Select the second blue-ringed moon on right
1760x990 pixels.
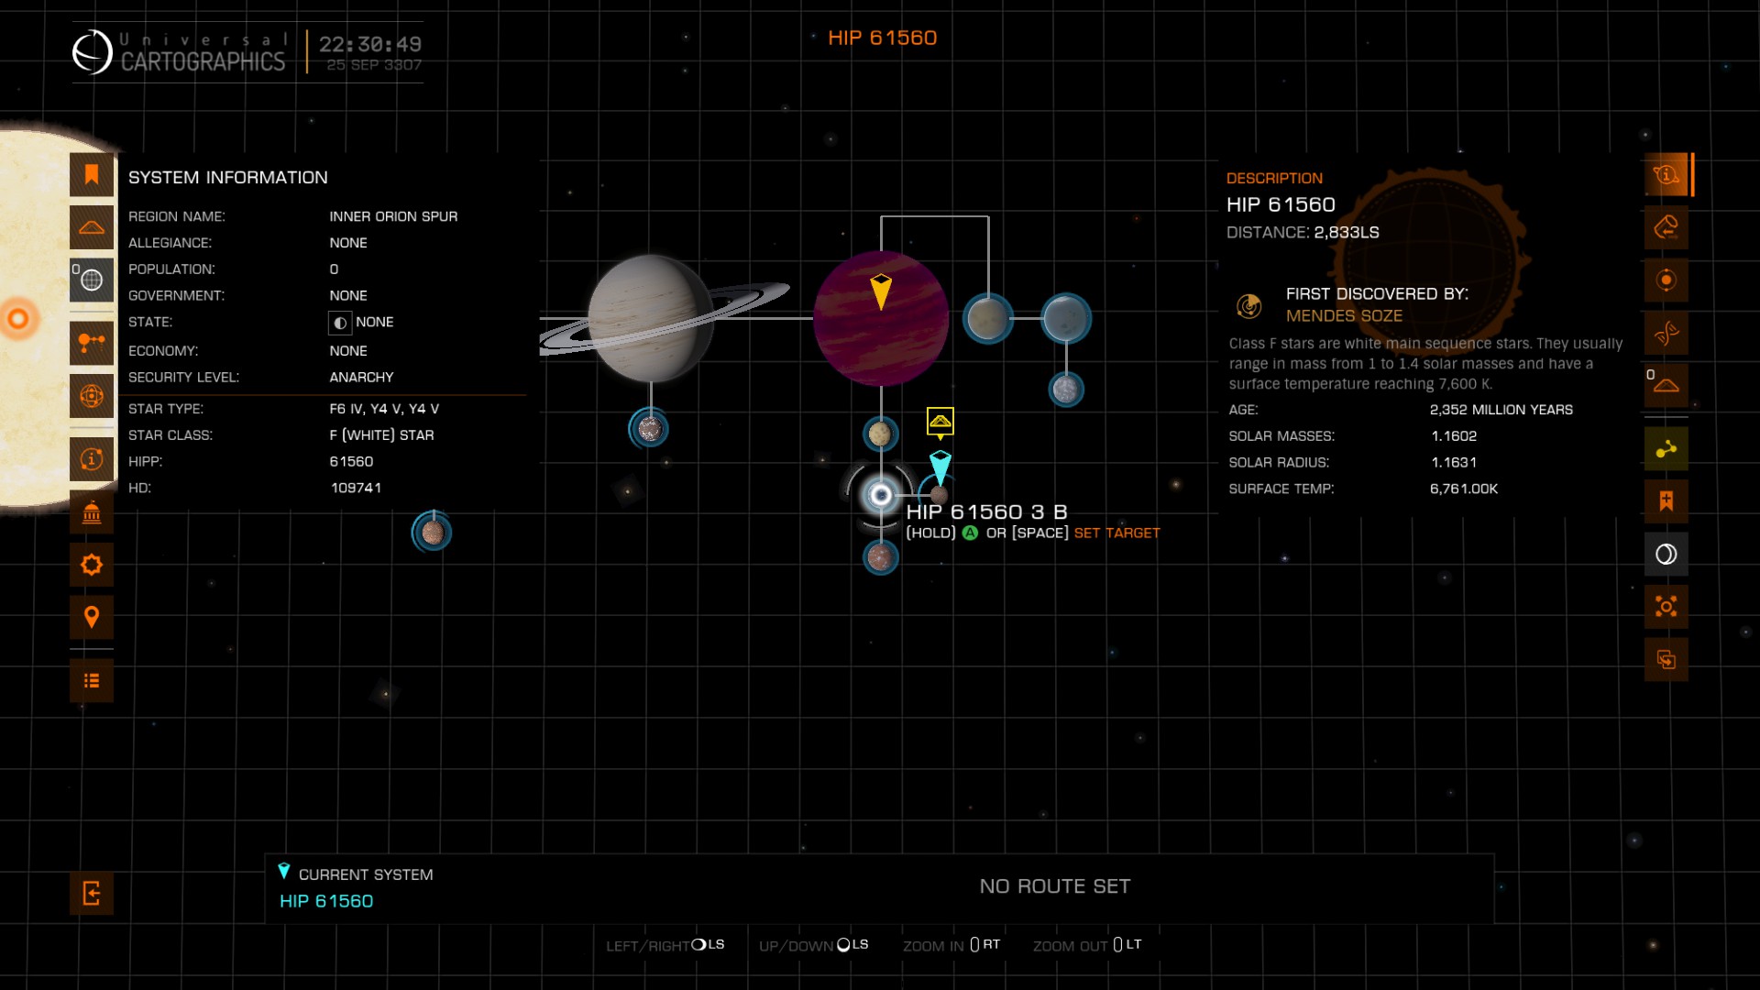[x=1066, y=318]
